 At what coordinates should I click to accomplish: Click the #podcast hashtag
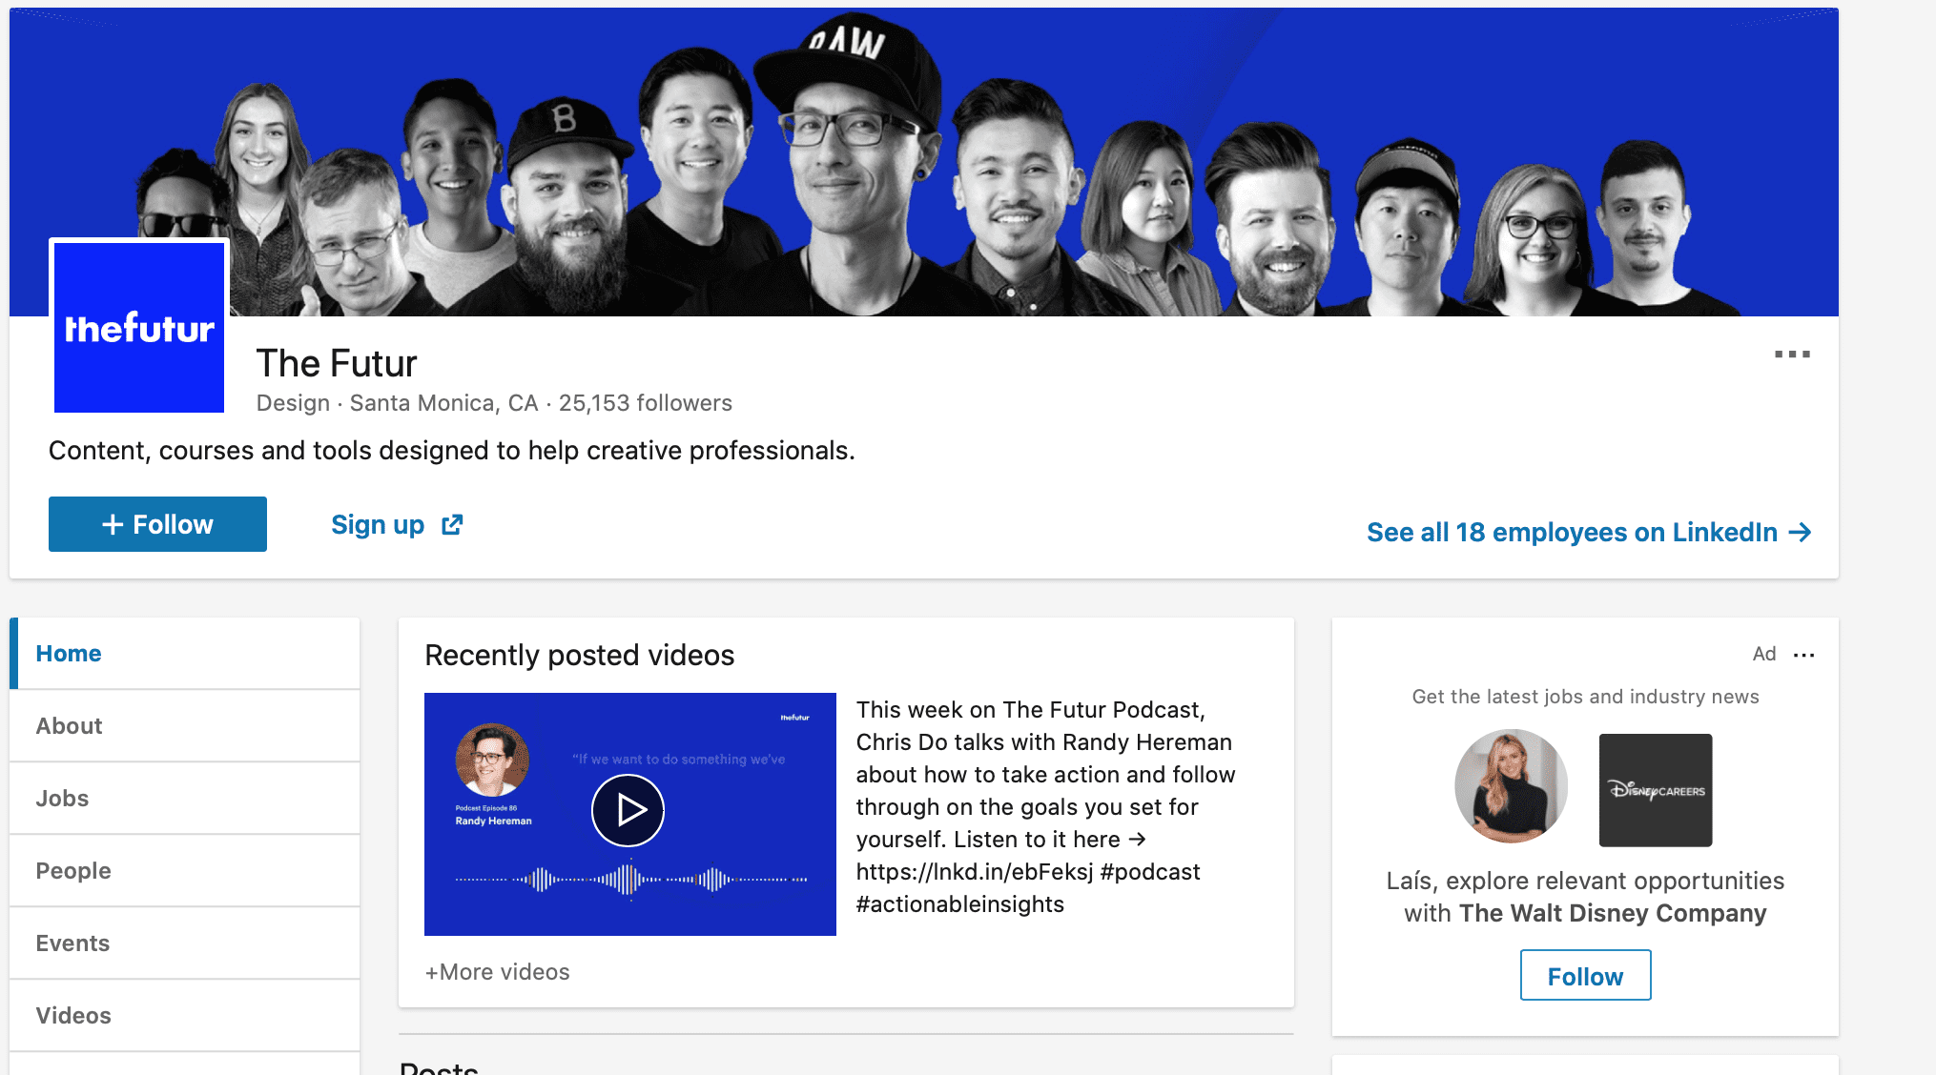1150,872
